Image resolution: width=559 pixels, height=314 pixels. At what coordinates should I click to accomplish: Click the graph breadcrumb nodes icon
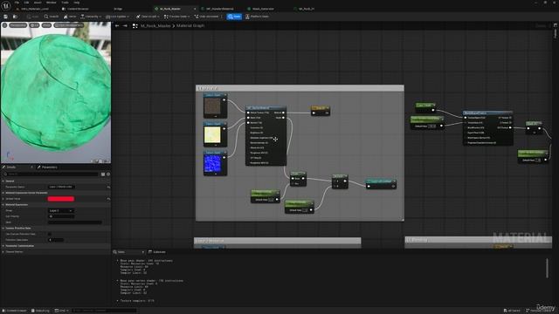pos(135,25)
